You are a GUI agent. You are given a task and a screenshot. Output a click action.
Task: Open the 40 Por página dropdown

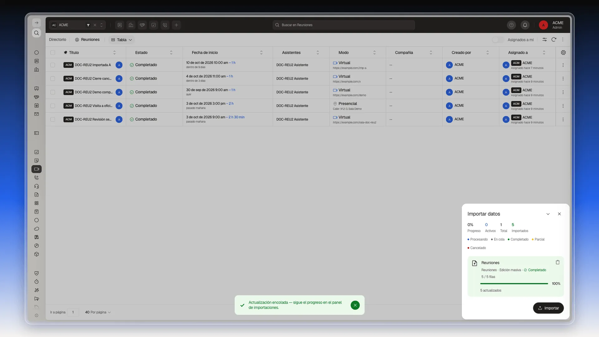[x=98, y=312]
